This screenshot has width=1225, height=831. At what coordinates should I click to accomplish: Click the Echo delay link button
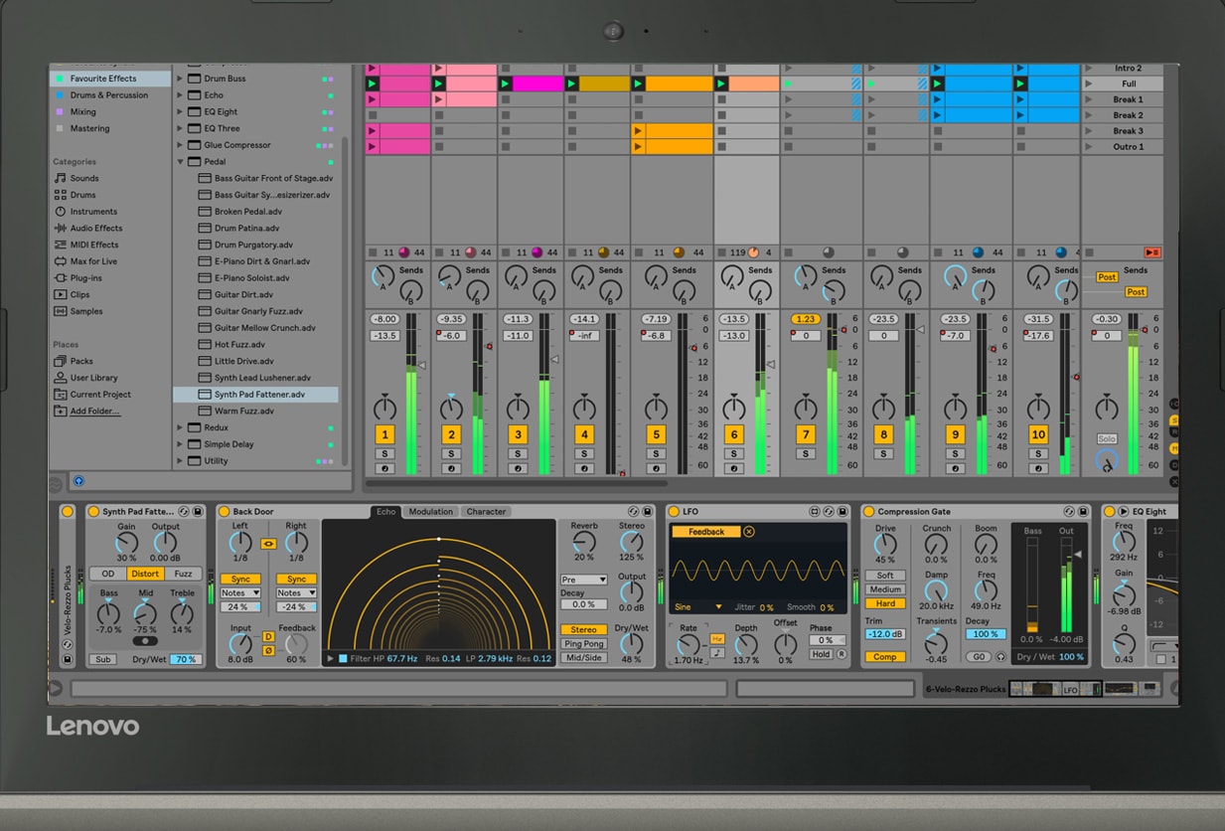(268, 544)
